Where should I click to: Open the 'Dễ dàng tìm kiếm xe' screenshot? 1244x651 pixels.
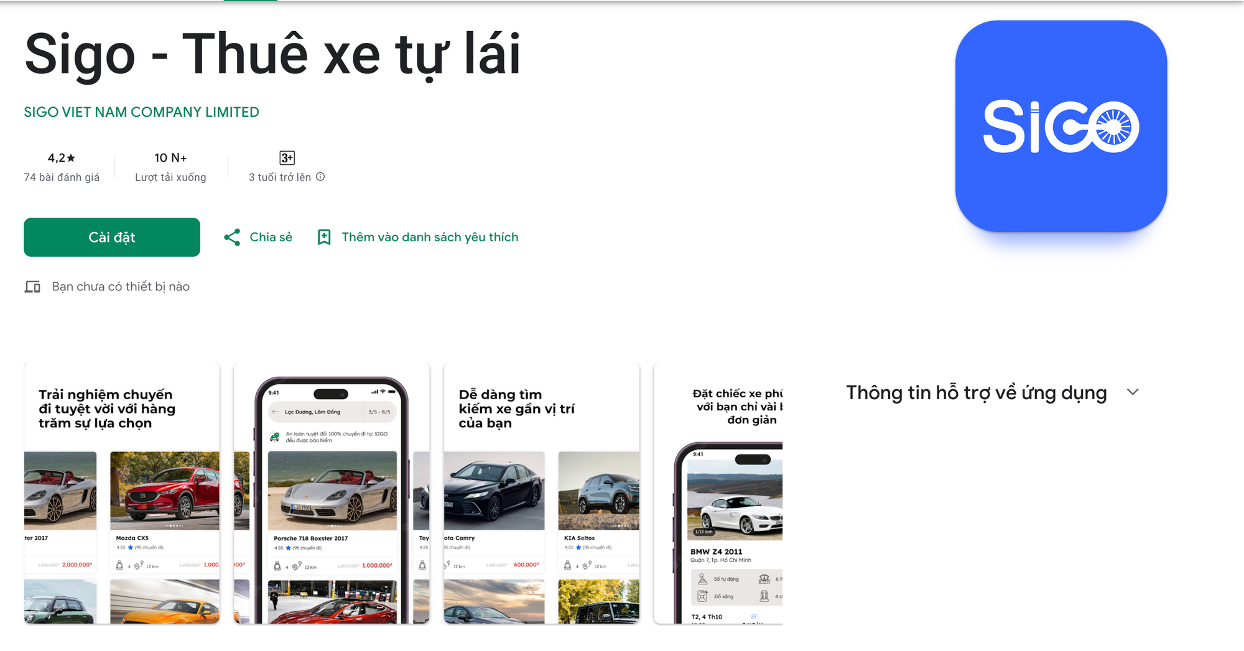(541, 491)
